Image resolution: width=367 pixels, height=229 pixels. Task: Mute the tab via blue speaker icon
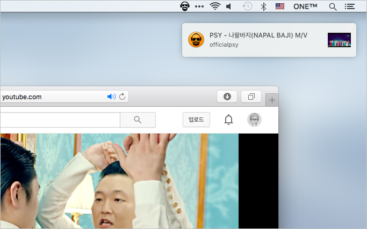pyautogui.click(x=111, y=97)
